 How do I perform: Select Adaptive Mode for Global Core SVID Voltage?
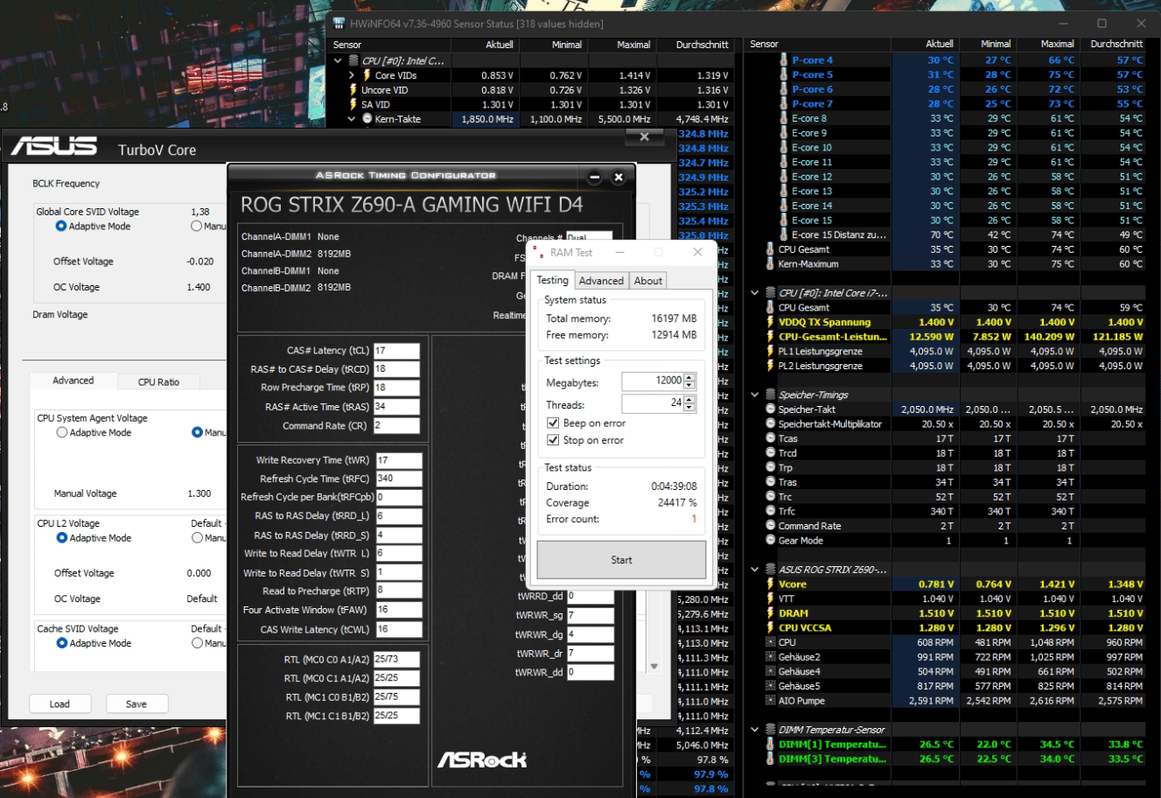(61, 226)
